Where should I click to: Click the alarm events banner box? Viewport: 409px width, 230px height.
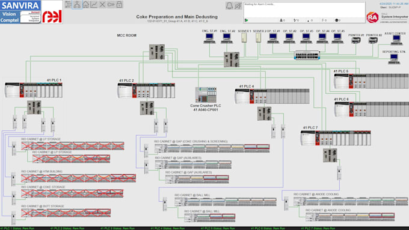pos(304,12)
